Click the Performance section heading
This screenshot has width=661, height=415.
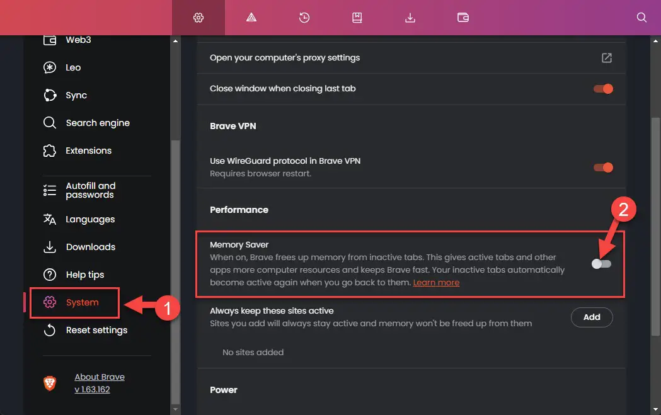[239, 210]
